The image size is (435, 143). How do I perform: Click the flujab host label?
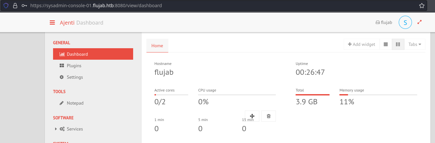[384, 23]
